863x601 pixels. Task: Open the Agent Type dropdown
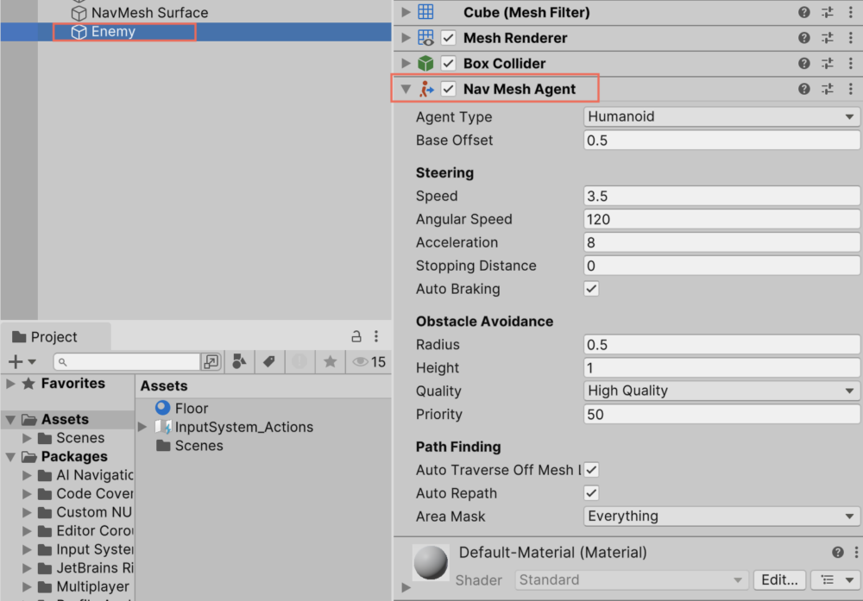point(721,116)
